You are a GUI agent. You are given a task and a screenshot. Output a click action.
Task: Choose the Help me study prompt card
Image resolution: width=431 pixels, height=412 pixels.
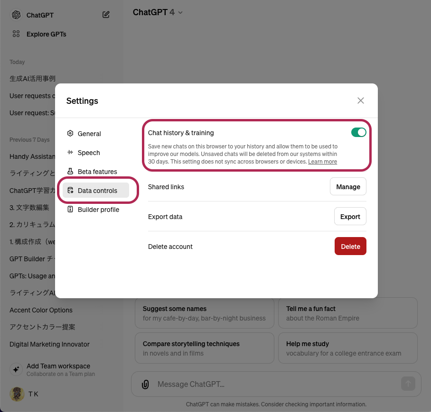348,348
